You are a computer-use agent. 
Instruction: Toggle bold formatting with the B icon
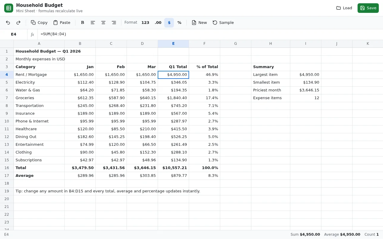coord(83,23)
